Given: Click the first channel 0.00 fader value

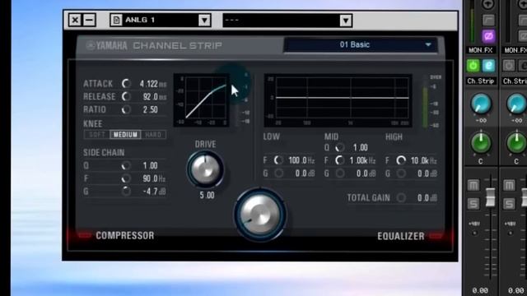Looking at the screenshot, I should coord(480,290).
